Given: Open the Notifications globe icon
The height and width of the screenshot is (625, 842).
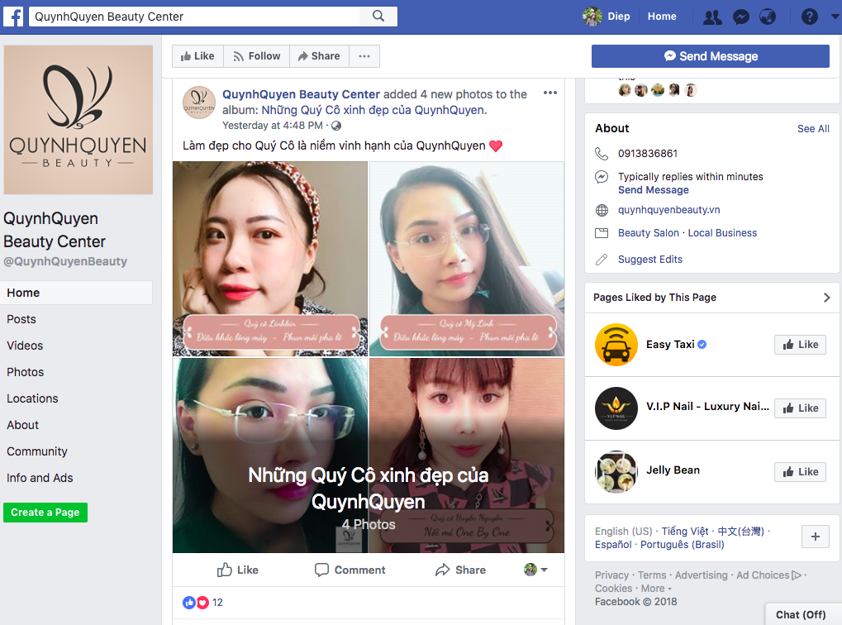Looking at the screenshot, I should [768, 17].
